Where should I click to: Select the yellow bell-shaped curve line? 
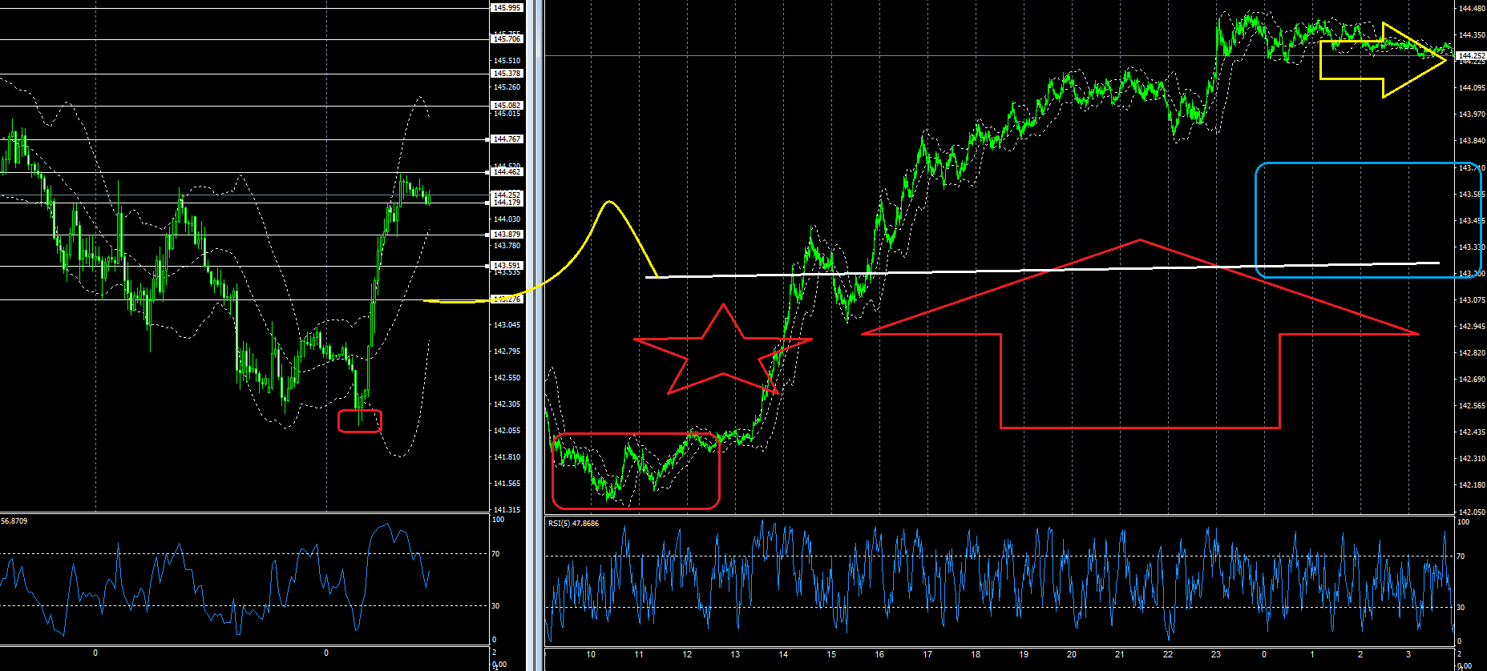pyautogui.click(x=609, y=202)
